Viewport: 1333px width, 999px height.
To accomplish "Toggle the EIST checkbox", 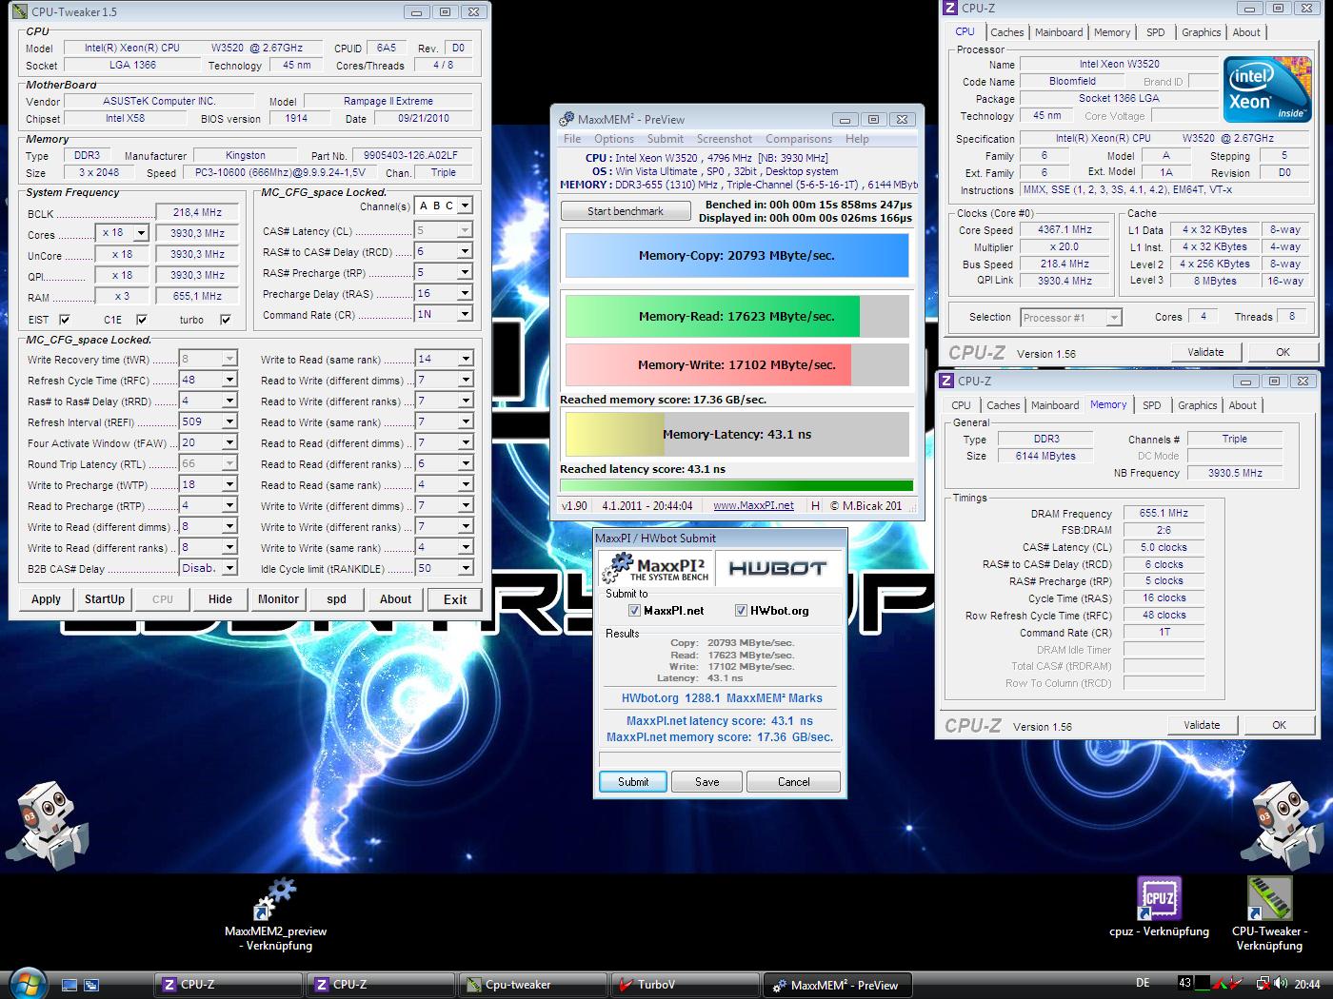I will tap(65, 320).
